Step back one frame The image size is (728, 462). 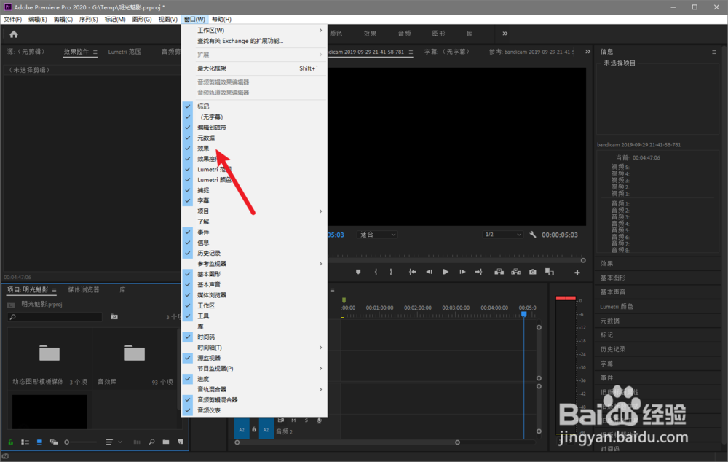429,272
